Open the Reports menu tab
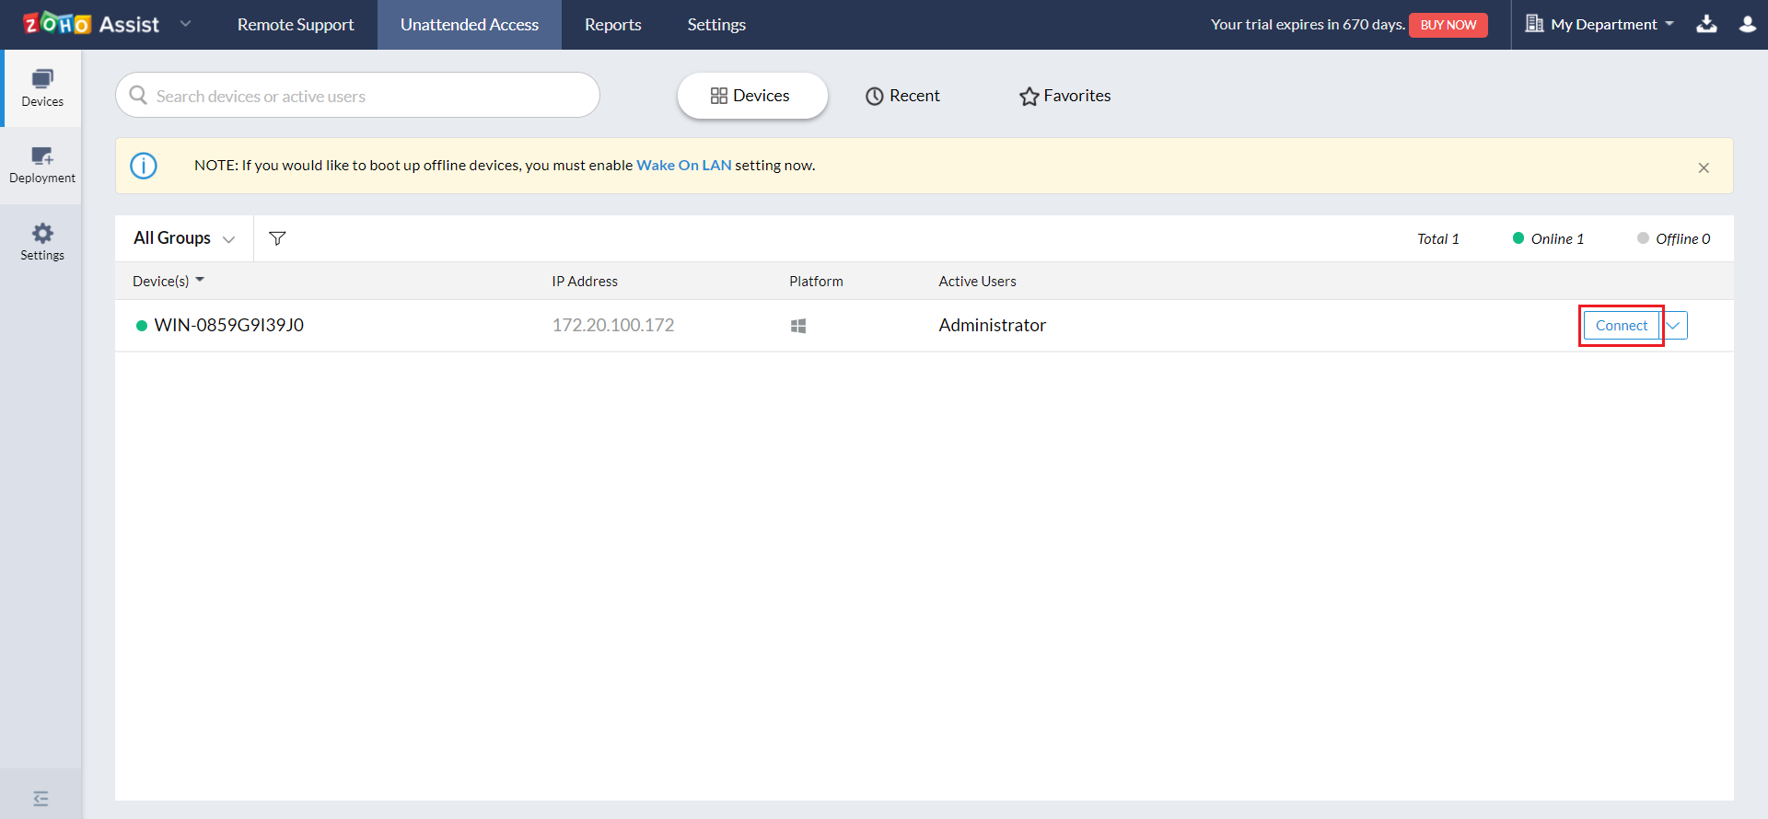 coord(612,25)
